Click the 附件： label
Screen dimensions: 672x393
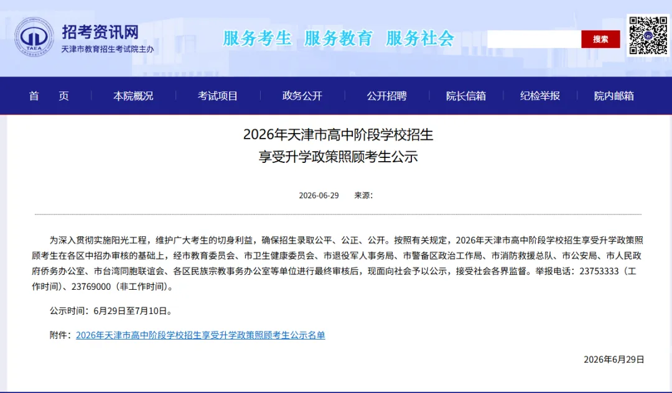click(x=60, y=335)
